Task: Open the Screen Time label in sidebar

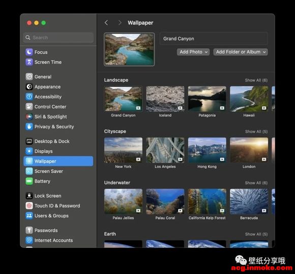Action: (48, 62)
